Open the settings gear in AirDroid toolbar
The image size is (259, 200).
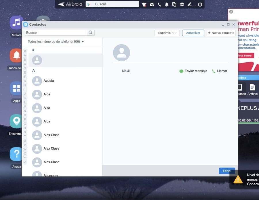click(x=182, y=4)
